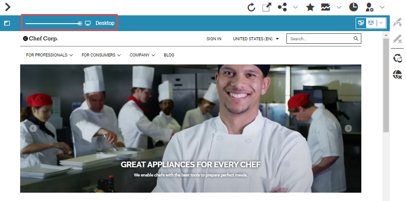Viewport: 406px width, 201px height.
Task: Open the analytics chart icon
Action: click(325, 7)
